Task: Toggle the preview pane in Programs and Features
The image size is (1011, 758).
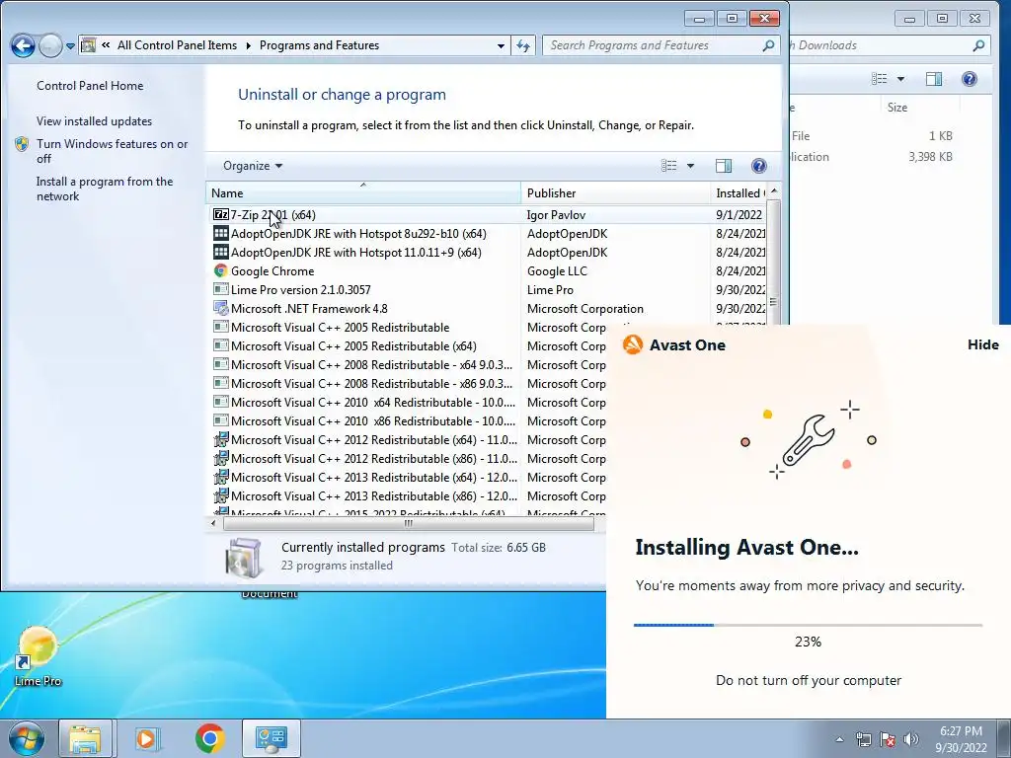Action: 724,166
